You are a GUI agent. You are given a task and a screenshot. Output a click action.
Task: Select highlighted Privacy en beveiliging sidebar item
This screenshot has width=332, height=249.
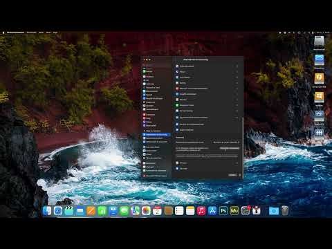pyautogui.click(x=157, y=135)
